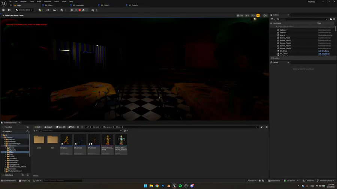337x189 pixels.
Task: Click the Content Browser history back arrow
Action: click(78, 127)
